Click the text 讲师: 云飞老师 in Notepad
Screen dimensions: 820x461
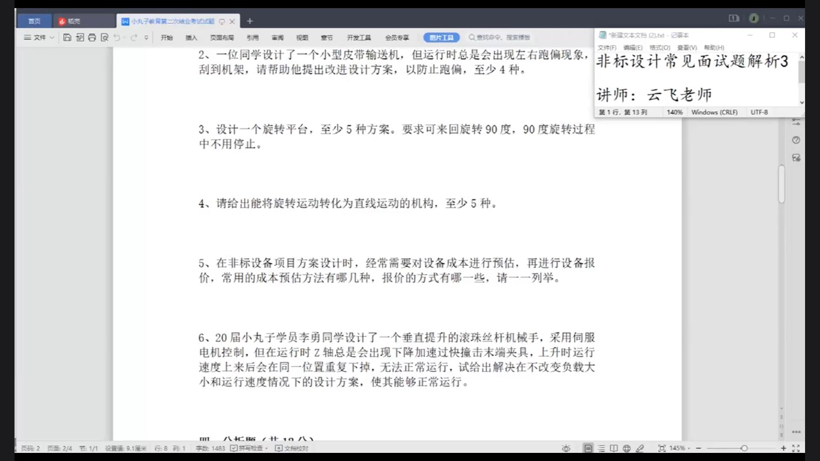(654, 95)
